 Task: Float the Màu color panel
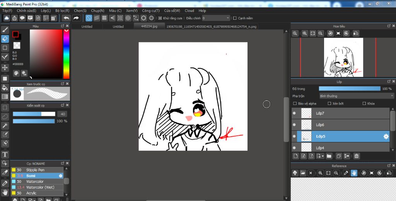63,26
